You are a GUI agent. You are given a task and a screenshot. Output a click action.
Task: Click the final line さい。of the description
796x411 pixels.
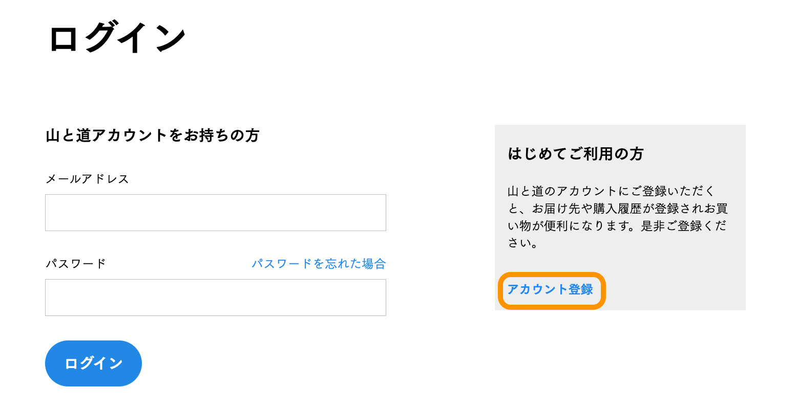click(523, 243)
